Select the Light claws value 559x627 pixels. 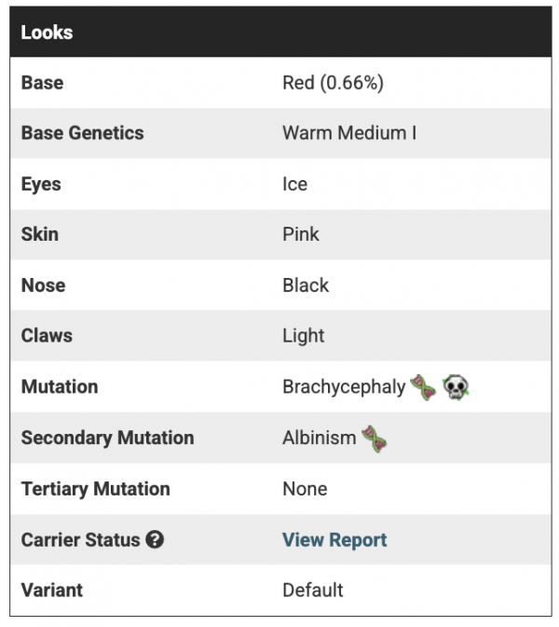pyautogui.click(x=304, y=336)
